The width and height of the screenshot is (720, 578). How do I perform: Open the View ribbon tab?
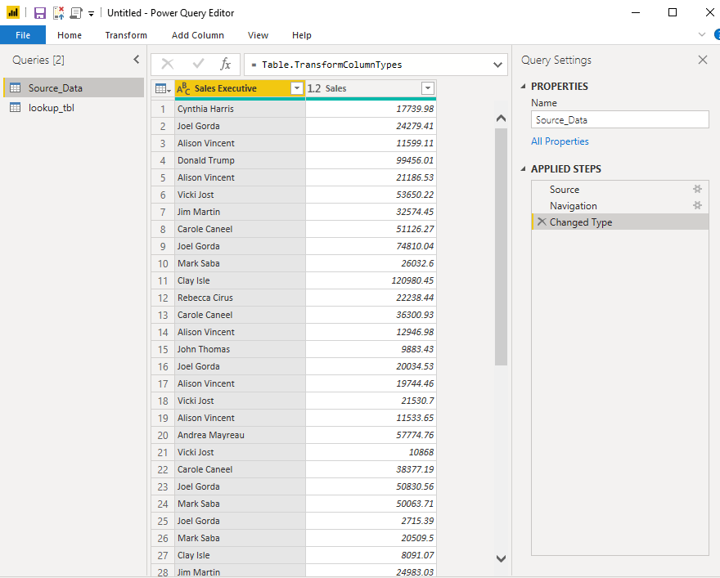click(258, 35)
